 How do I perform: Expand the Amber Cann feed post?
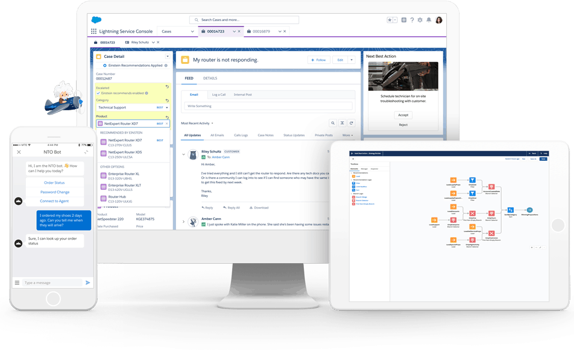tap(184, 221)
